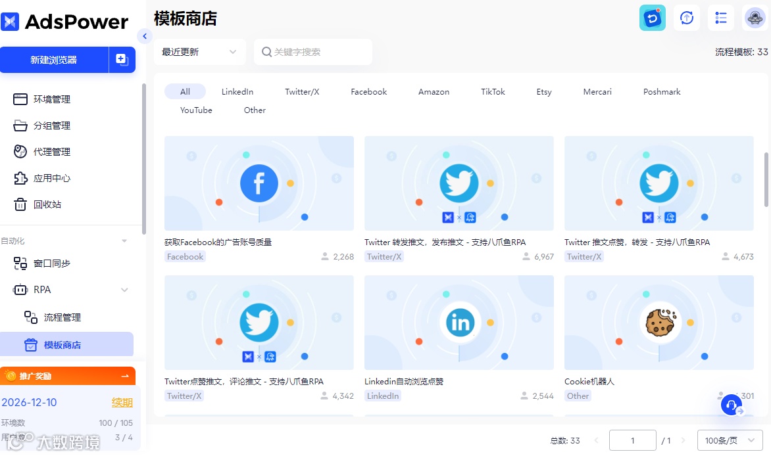
Task: Click the title Cookie机器人
Action: coord(589,381)
